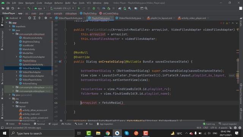Open File Explorer from the taskbar

click(x=98, y=133)
